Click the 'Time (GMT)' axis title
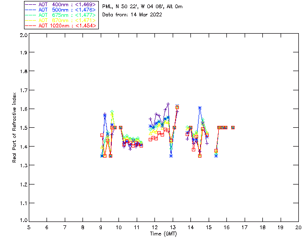Viewport: 307px width, 246px height. pos(163,234)
